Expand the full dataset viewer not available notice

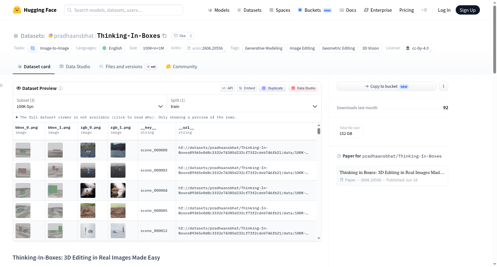[126, 117]
